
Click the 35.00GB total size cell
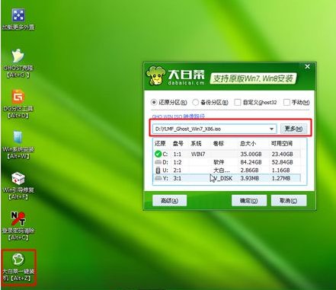pos(251,154)
